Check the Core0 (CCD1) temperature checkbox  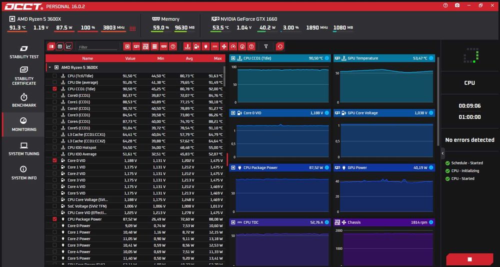[54, 95]
